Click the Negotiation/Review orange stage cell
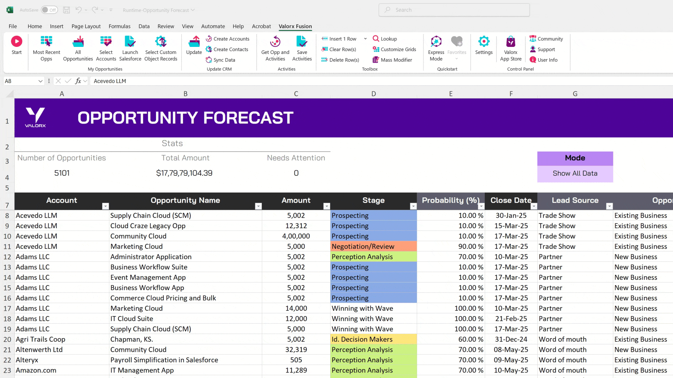This screenshot has height=378, width=673. click(x=373, y=246)
